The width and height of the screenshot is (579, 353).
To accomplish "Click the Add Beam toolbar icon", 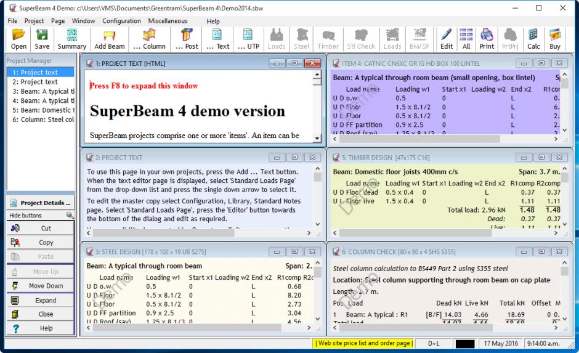I will (x=109, y=39).
